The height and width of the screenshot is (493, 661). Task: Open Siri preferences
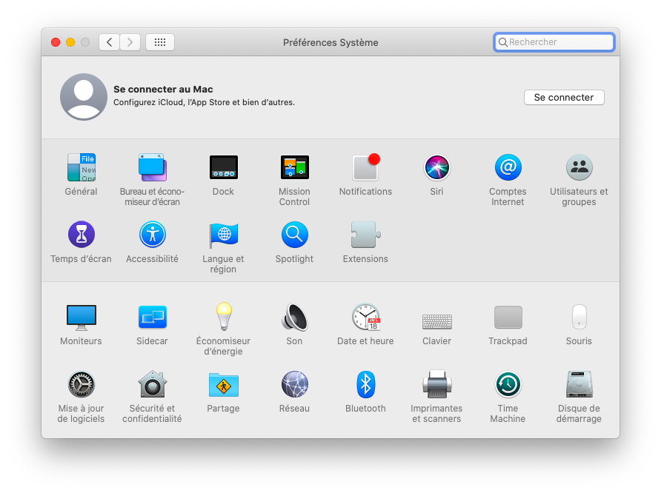(x=436, y=167)
